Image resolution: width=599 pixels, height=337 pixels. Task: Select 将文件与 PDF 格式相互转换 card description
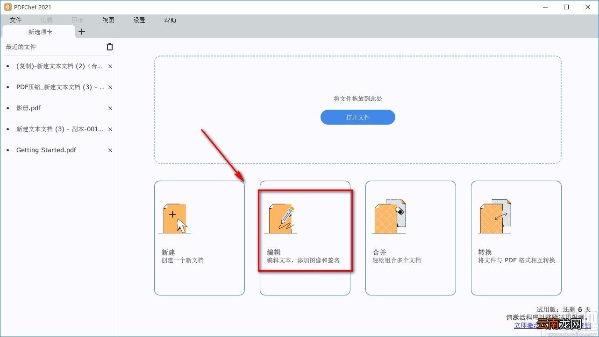click(x=516, y=260)
